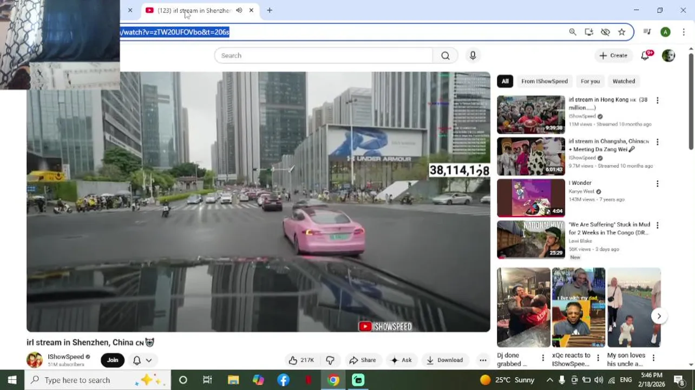Screen dimensions: 695x390
Task: Click the ENG language indicator
Action: 626,380
